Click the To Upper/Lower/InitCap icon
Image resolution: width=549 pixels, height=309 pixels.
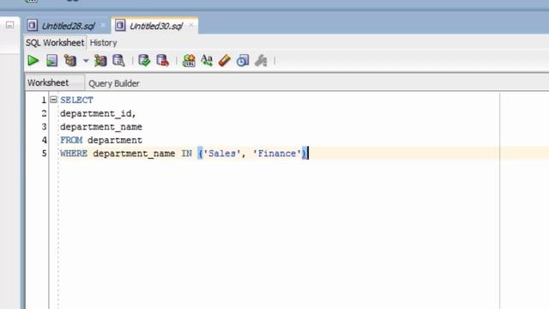pyautogui.click(x=207, y=61)
